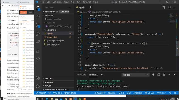179x100 pixels.
Task: Click the Prettier status item
Action: tap(161, 93)
